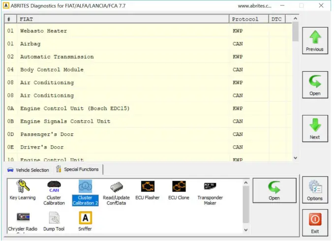Select the Body Control Module row
Image resolution: width=334 pixels, height=241 pixels.
[148, 70]
